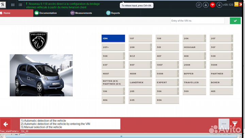
Task: Expand the 408 model variants arrow
Action: tap(205, 56)
